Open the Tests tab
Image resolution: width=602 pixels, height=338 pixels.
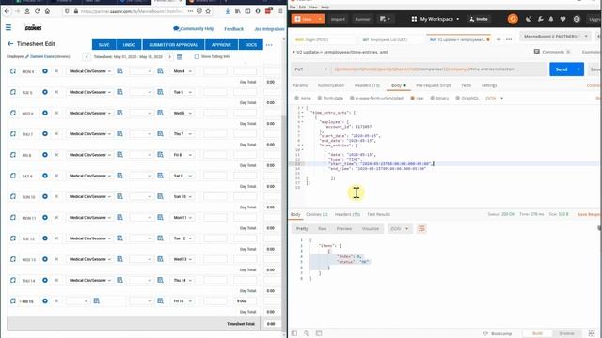(x=467, y=85)
